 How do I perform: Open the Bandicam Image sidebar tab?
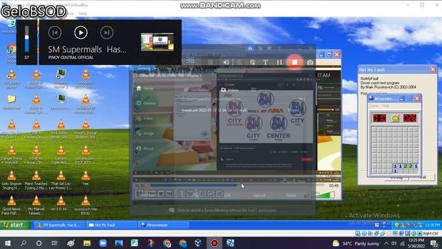[145, 133]
